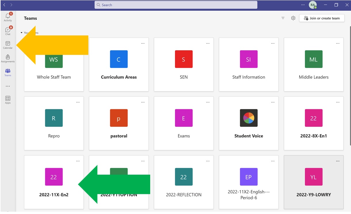Open Settings and more in the title bar
This screenshot has width=351, height=214.
303,5
